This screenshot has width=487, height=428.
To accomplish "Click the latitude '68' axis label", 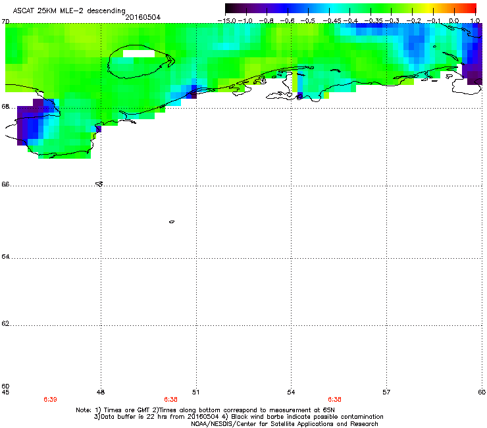I will pyautogui.click(x=5, y=106).
